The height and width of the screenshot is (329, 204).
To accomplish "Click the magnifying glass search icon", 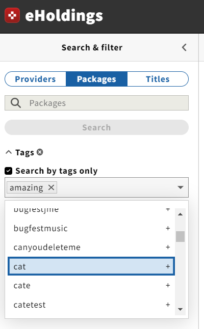I will 16,103.
